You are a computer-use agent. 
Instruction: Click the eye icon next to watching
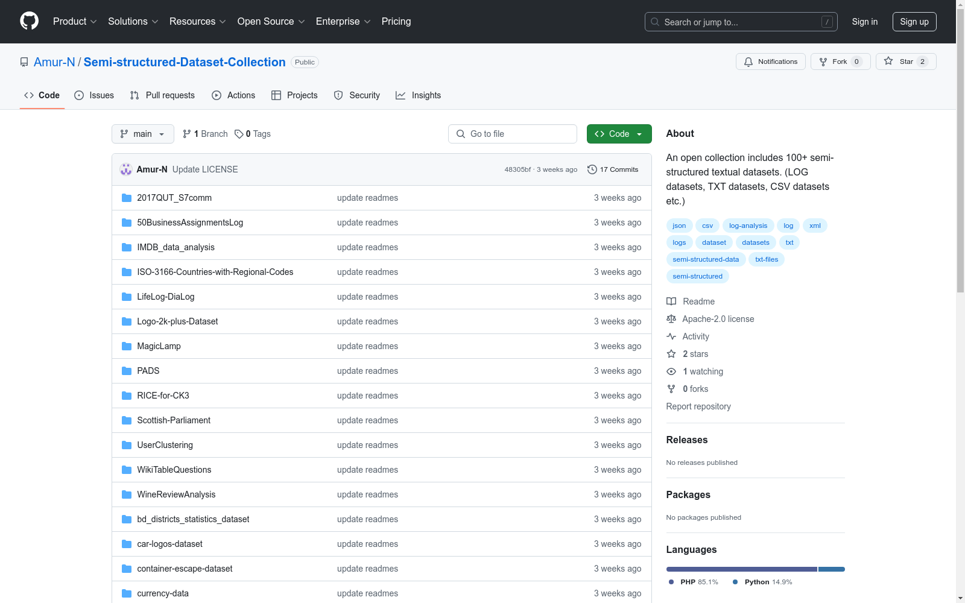tap(671, 371)
